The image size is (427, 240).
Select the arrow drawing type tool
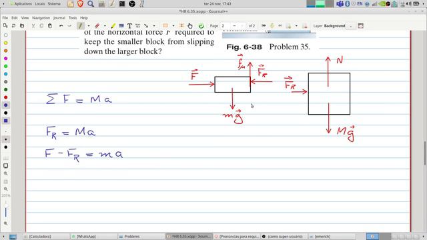(x=146, y=26)
